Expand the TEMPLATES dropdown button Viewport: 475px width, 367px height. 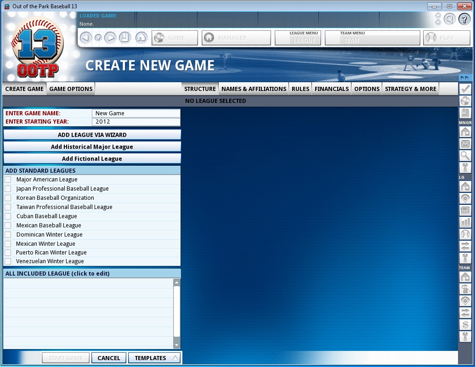coord(154,358)
